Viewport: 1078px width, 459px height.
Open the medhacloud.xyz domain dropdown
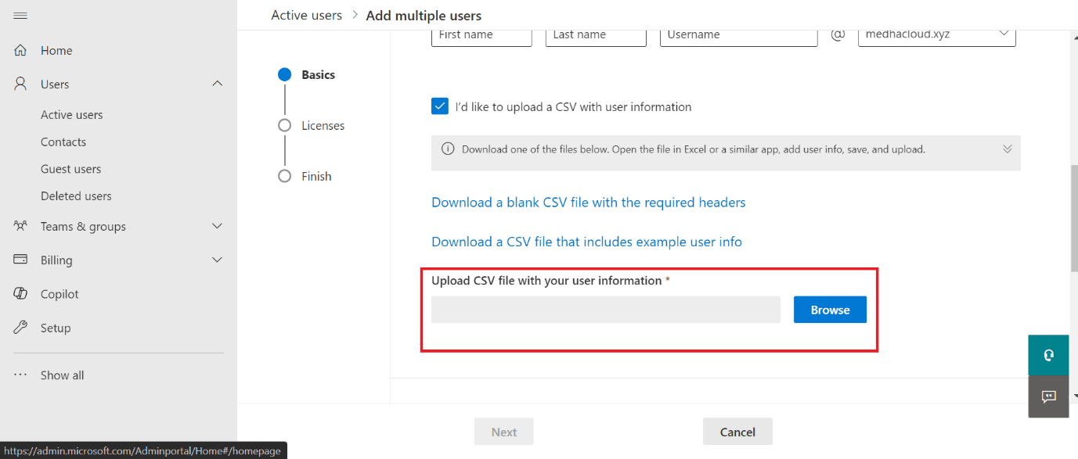1004,34
